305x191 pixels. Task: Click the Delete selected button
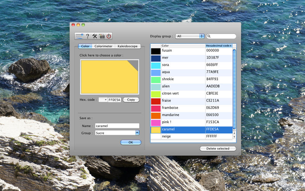click(218, 149)
